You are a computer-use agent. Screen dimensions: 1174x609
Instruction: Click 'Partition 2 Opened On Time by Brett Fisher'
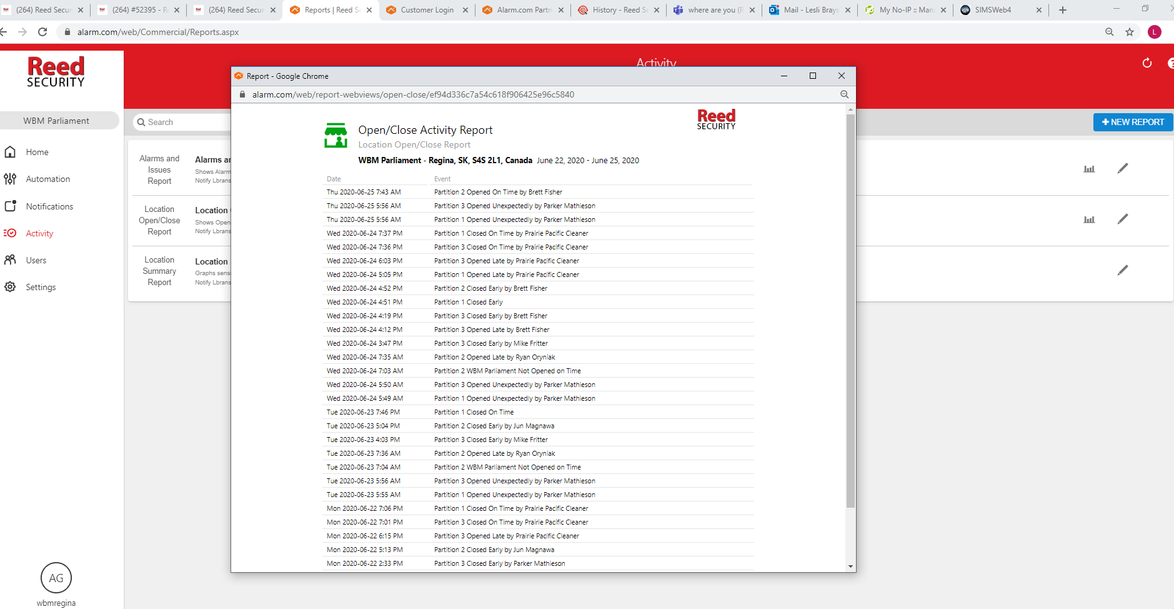pos(498,192)
